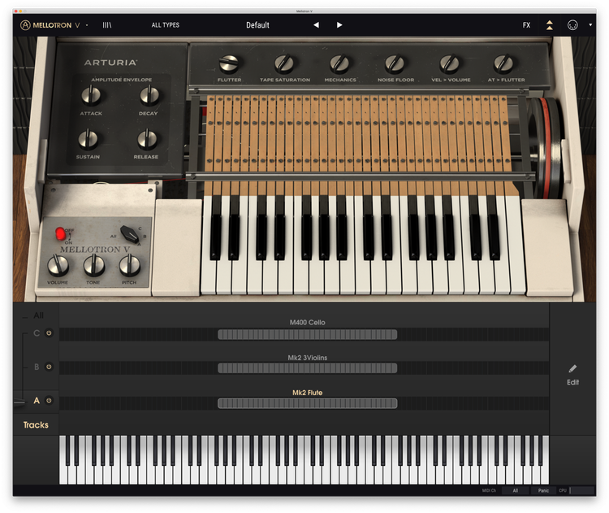This screenshot has width=609, height=513.
Task: Toggle power for track B
Action: tap(49, 367)
